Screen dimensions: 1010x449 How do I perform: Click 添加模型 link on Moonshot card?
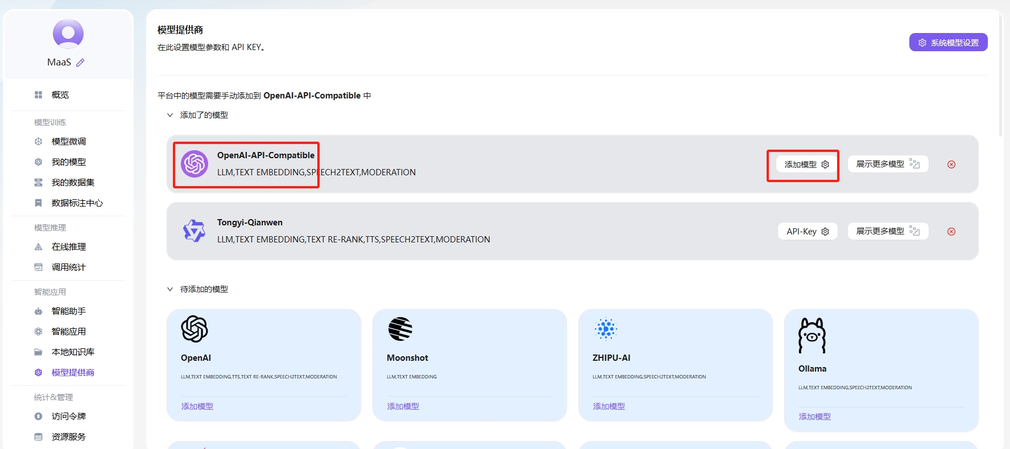coord(403,406)
